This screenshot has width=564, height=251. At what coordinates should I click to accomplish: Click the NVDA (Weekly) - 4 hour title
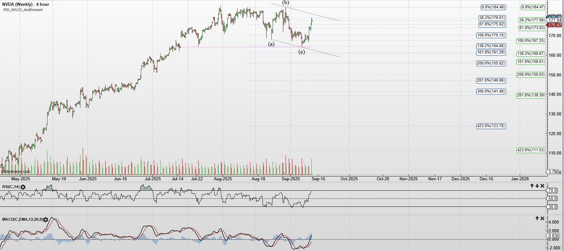[26, 5]
